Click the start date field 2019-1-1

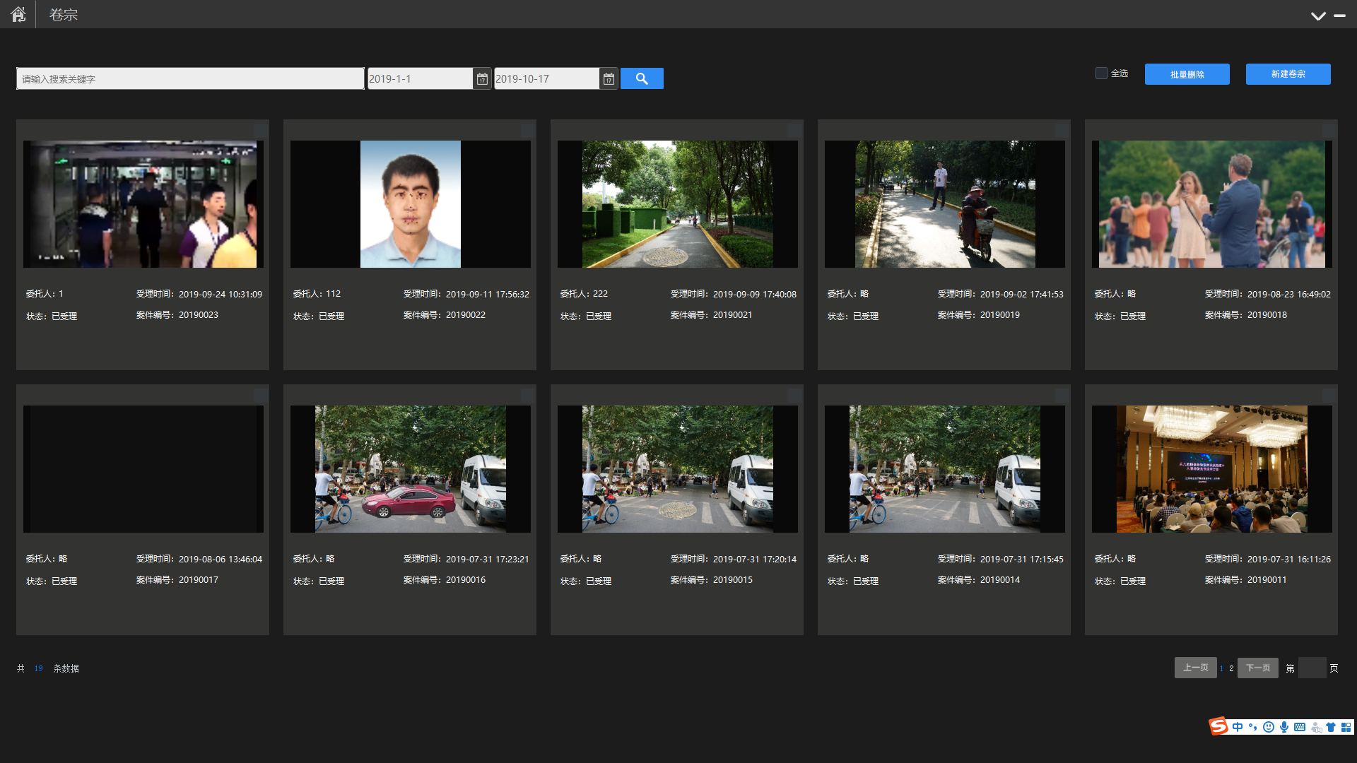[421, 78]
